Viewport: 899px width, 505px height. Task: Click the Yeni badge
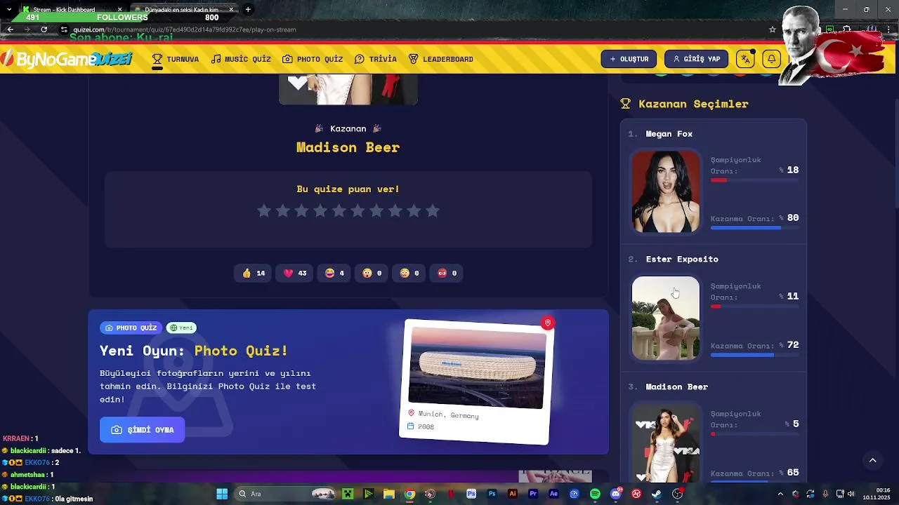pyautogui.click(x=181, y=328)
